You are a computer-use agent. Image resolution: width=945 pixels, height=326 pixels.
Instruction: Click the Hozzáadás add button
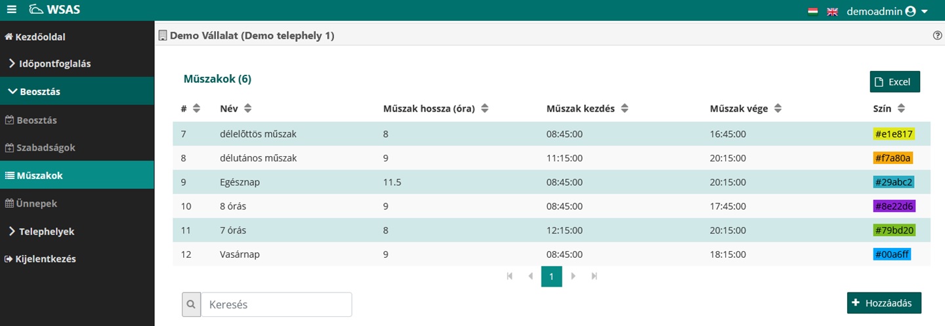coord(883,303)
